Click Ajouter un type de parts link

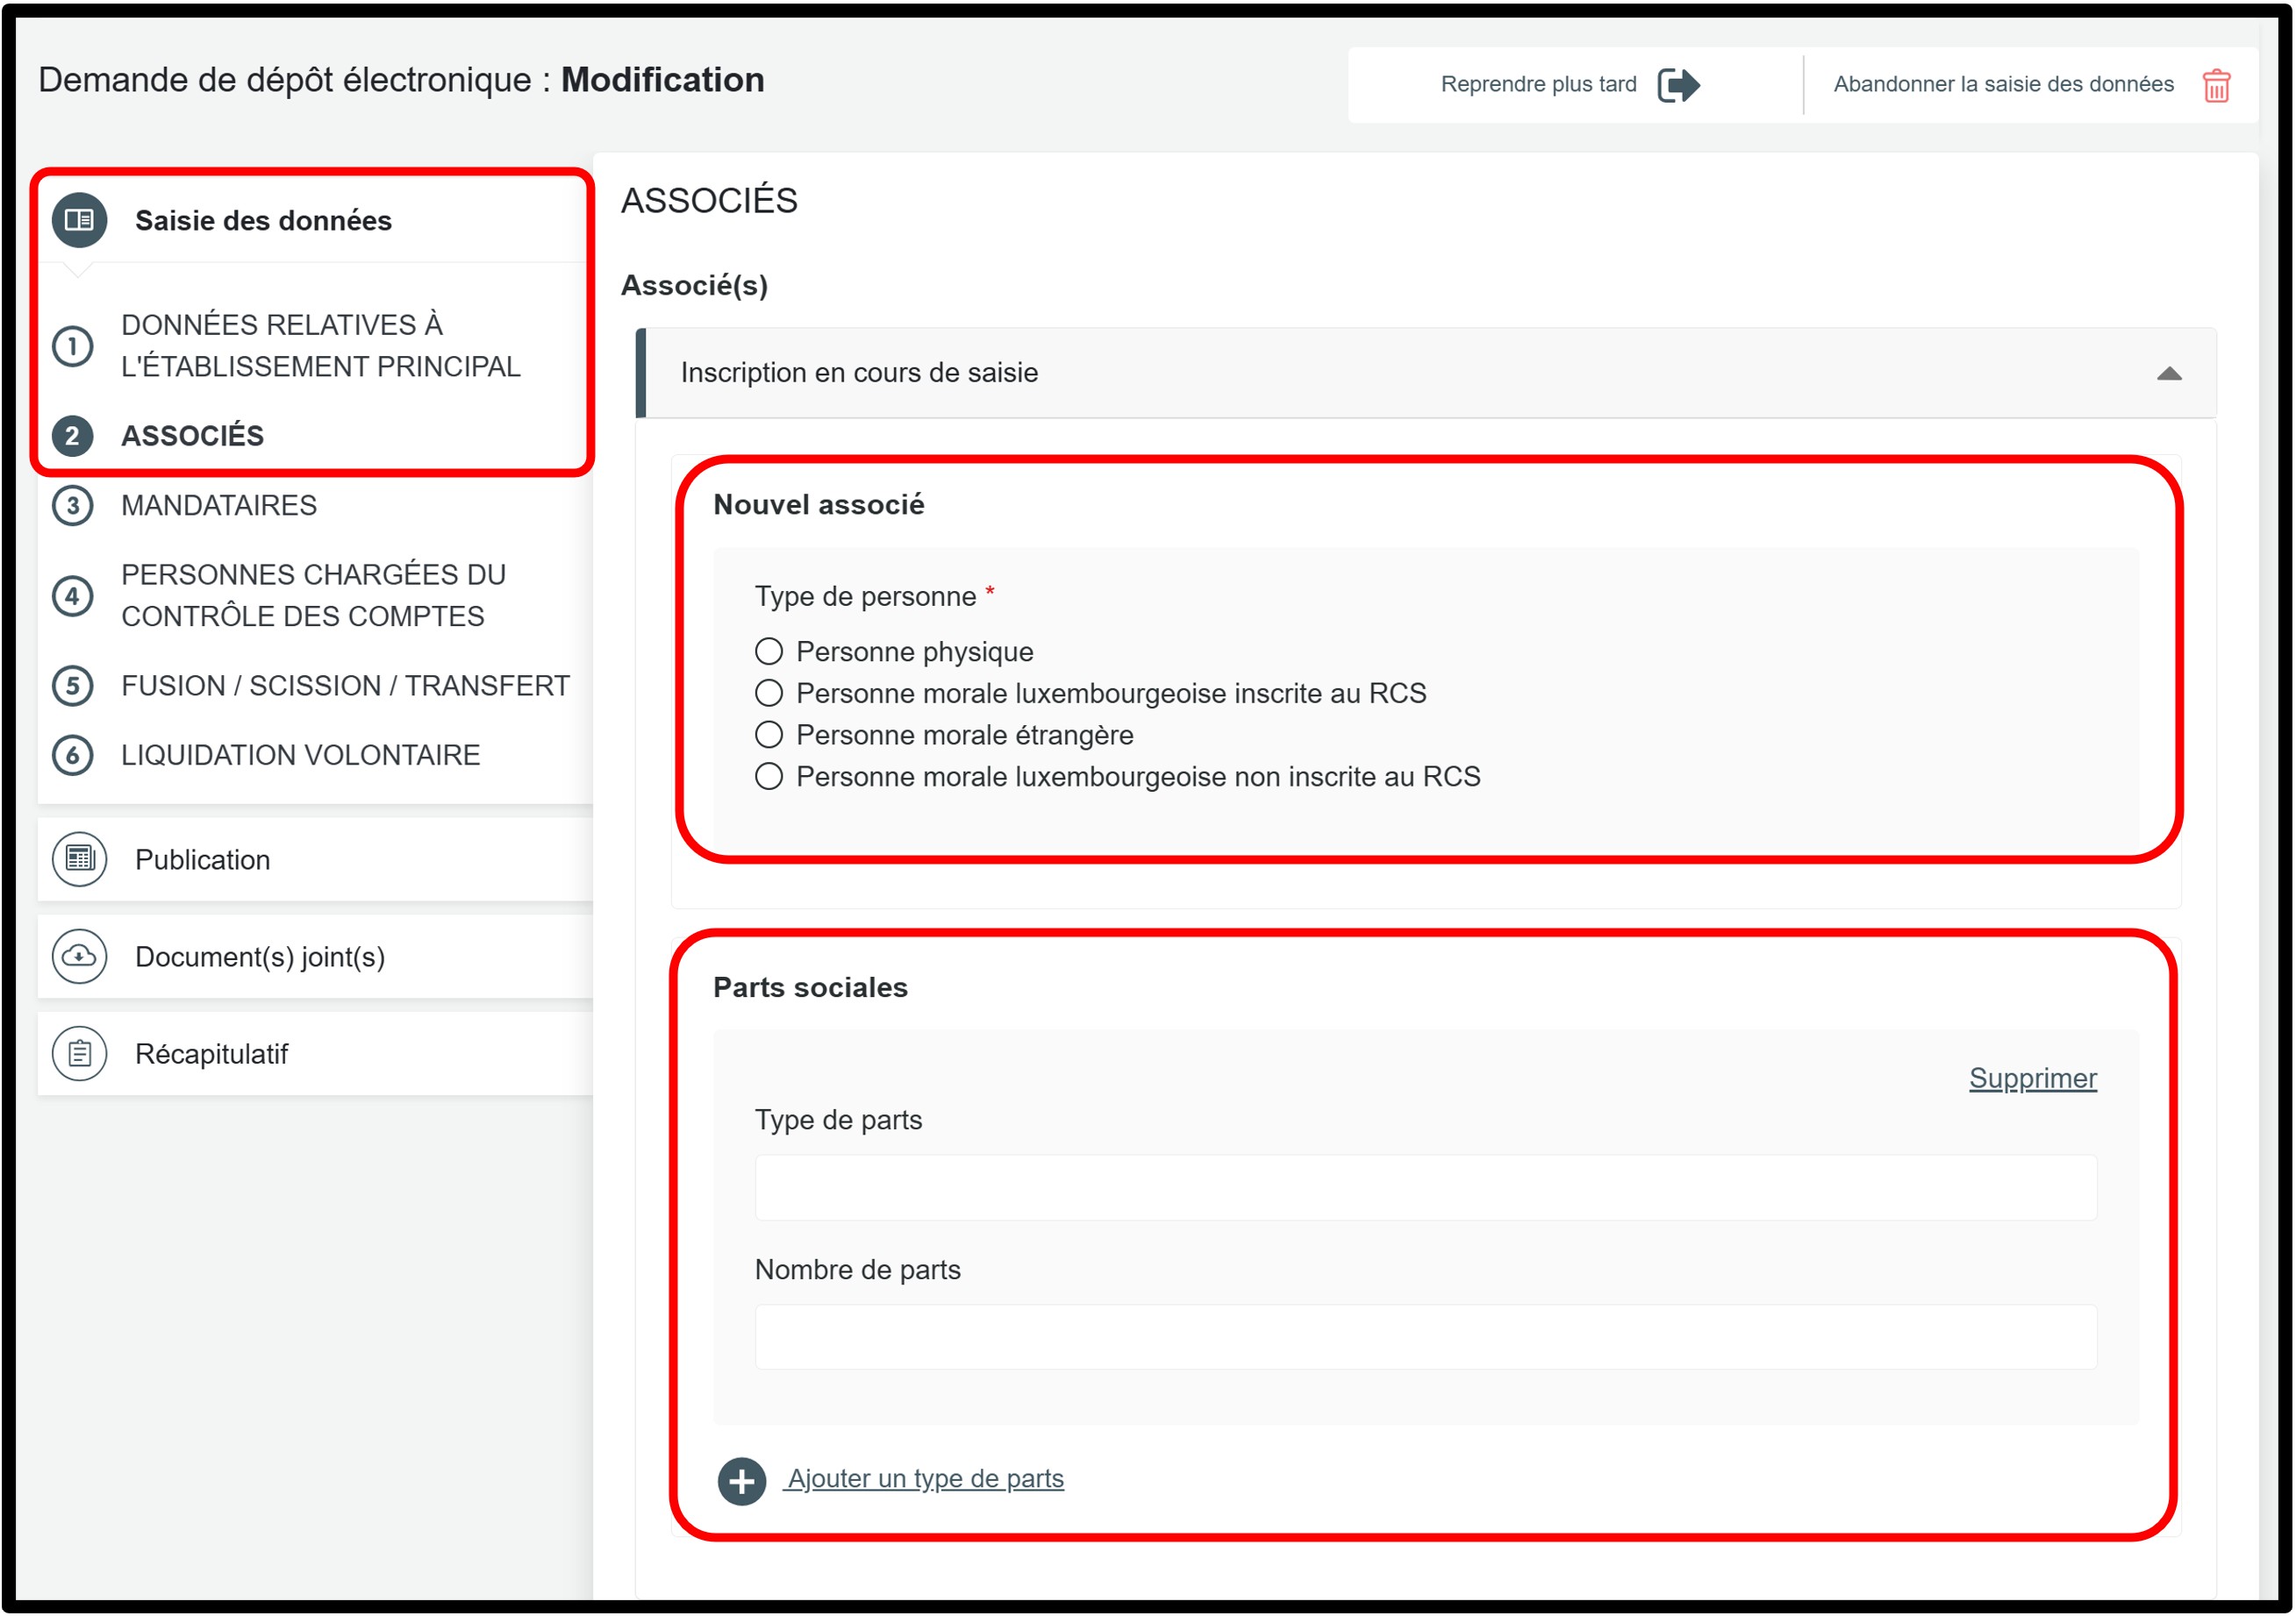[925, 1478]
